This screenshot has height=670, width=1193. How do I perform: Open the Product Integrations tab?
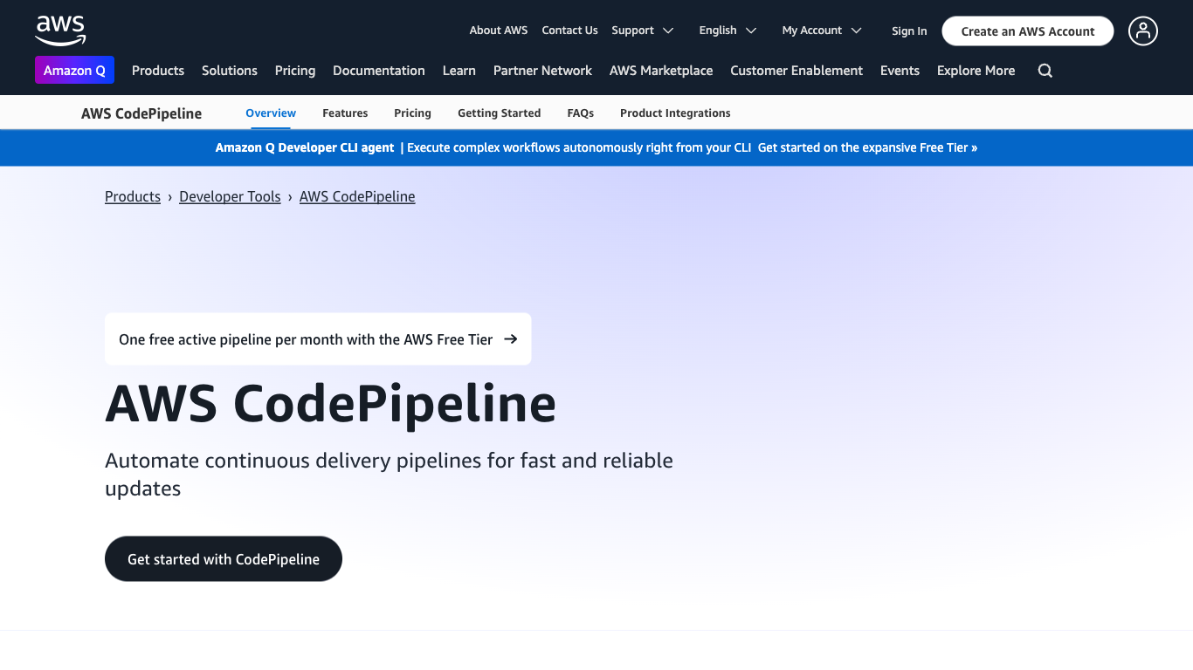coord(675,113)
